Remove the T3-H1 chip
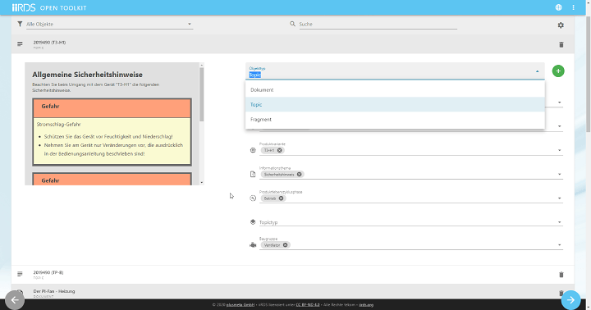Image resolution: width=591 pixels, height=310 pixels. [x=280, y=150]
